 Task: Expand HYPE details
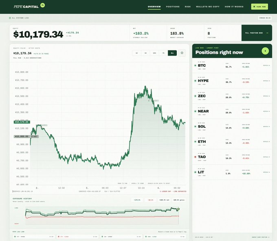pyautogui.click(x=266, y=81)
